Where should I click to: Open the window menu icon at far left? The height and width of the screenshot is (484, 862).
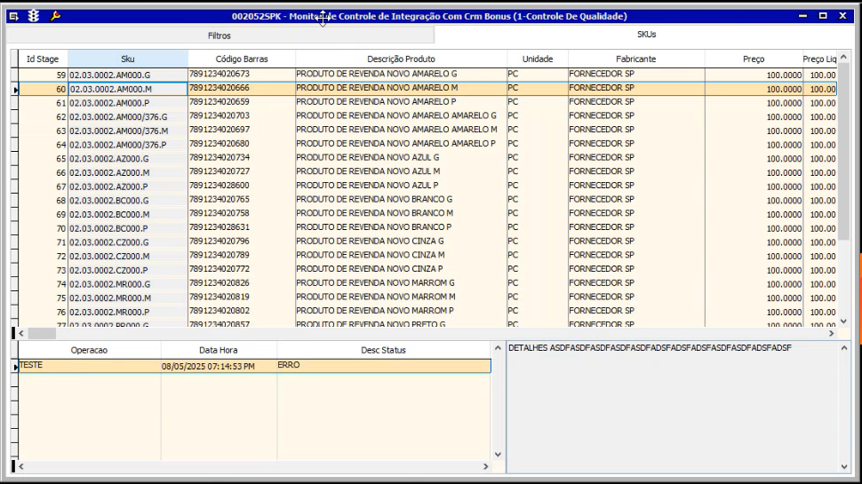click(x=13, y=16)
